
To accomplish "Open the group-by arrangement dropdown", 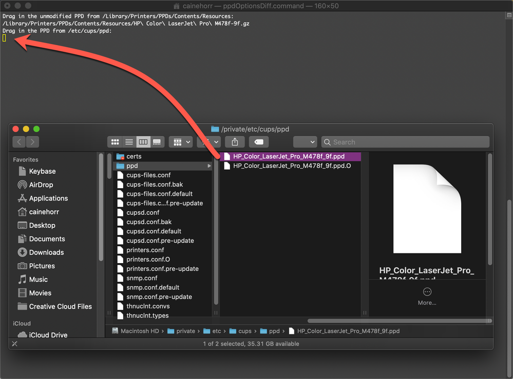I will click(181, 142).
